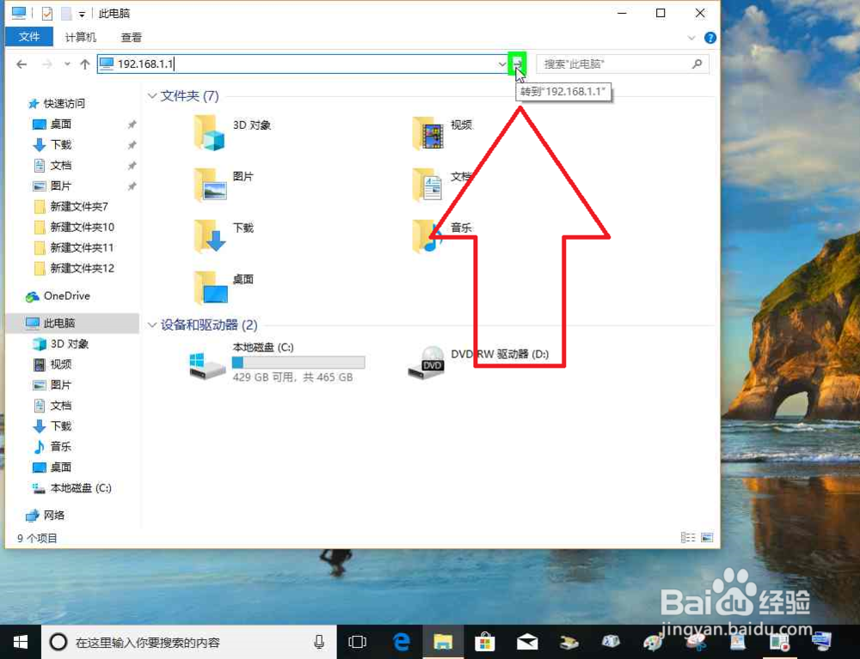Open 图片 under Quick Access

point(61,186)
